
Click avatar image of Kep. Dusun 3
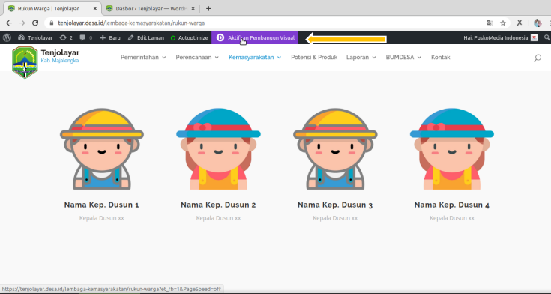335,149
